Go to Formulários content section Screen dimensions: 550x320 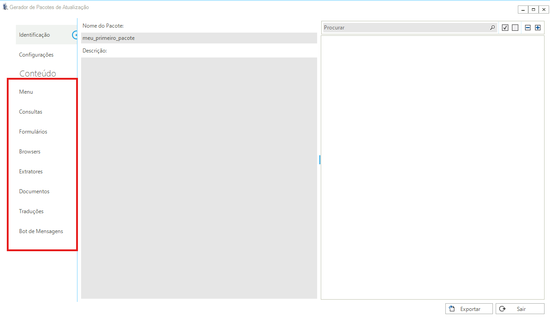click(x=33, y=132)
